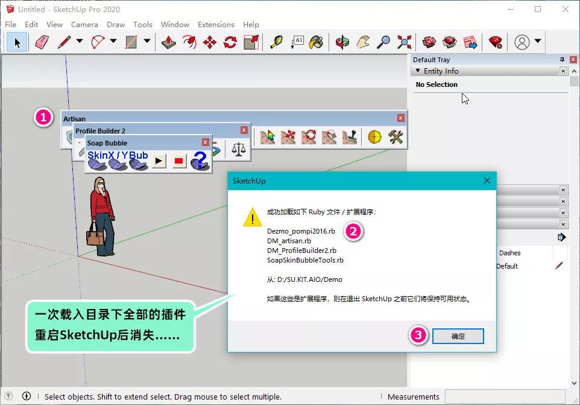Open Soap Bubble help via question mark icon
This screenshot has height=405, width=580.
199,159
